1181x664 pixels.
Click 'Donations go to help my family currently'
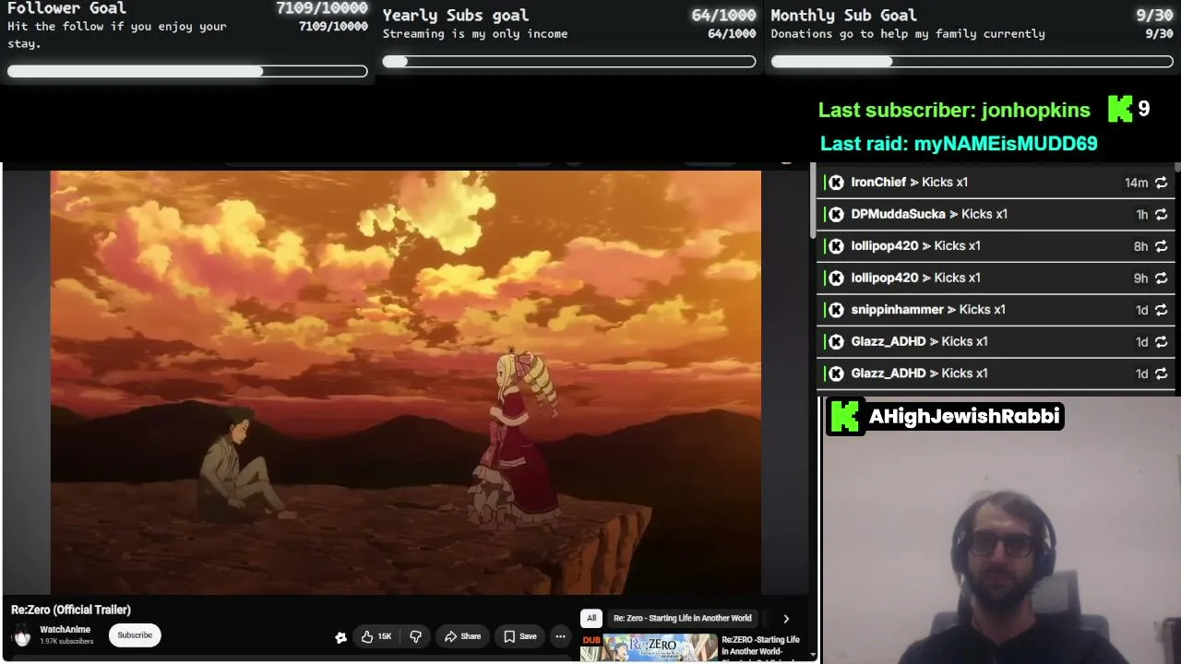click(908, 34)
